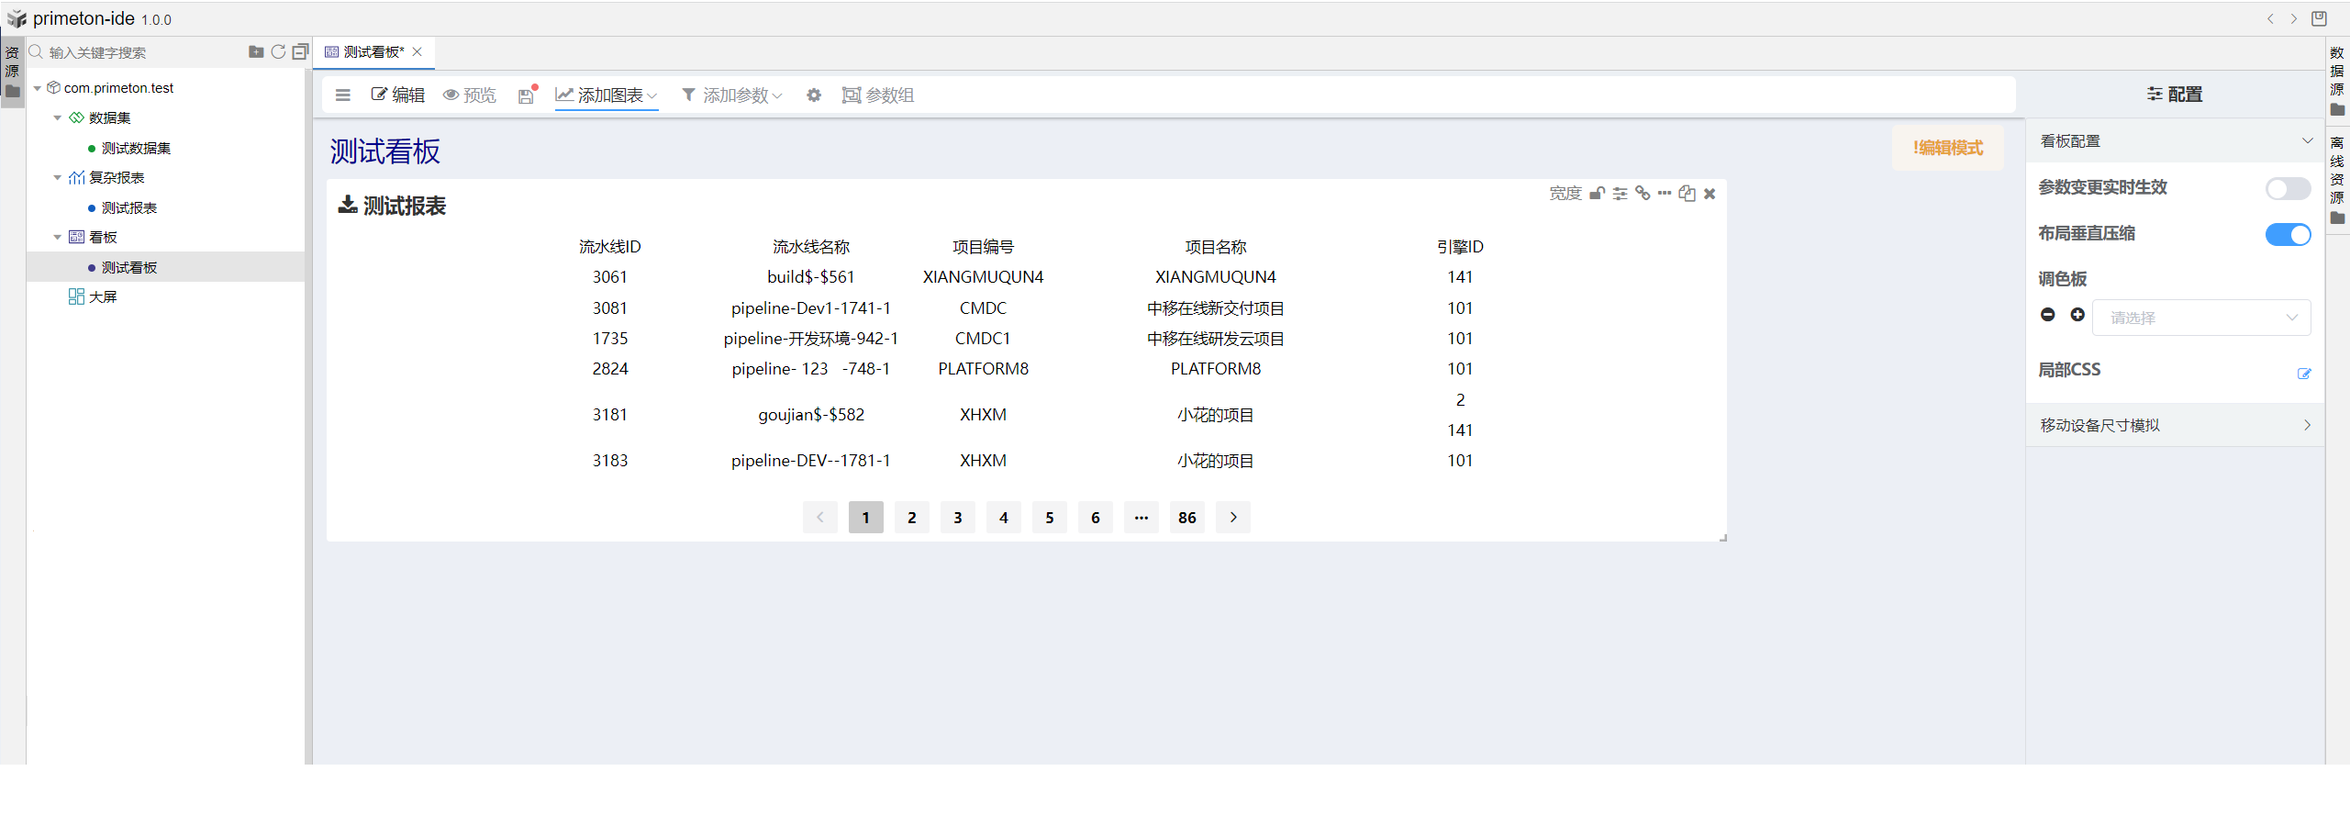Open the 添加图表 dropdown menu
The height and width of the screenshot is (838, 2350).
(607, 95)
